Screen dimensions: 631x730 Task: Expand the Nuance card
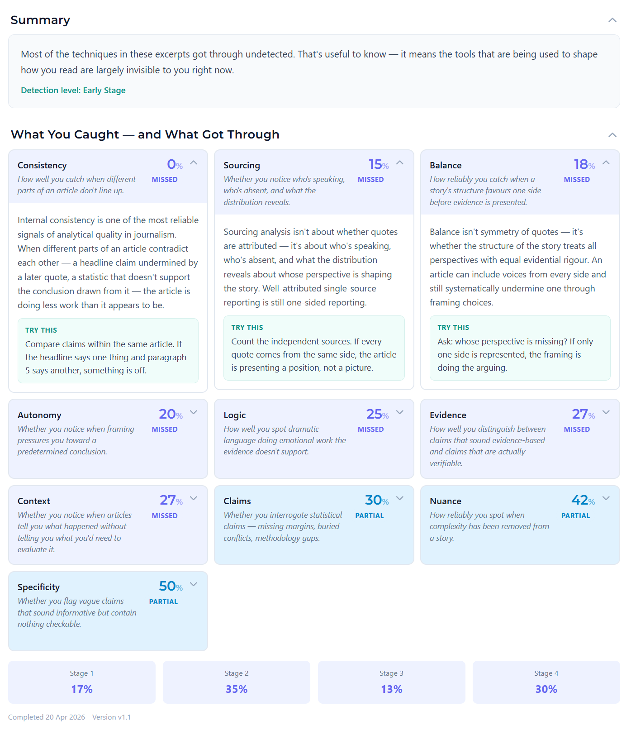point(606,498)
